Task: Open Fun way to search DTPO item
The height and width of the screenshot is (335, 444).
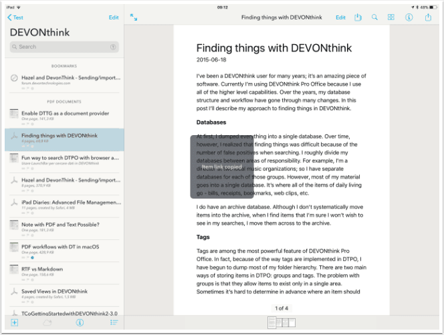Action: tap(65, 162)
